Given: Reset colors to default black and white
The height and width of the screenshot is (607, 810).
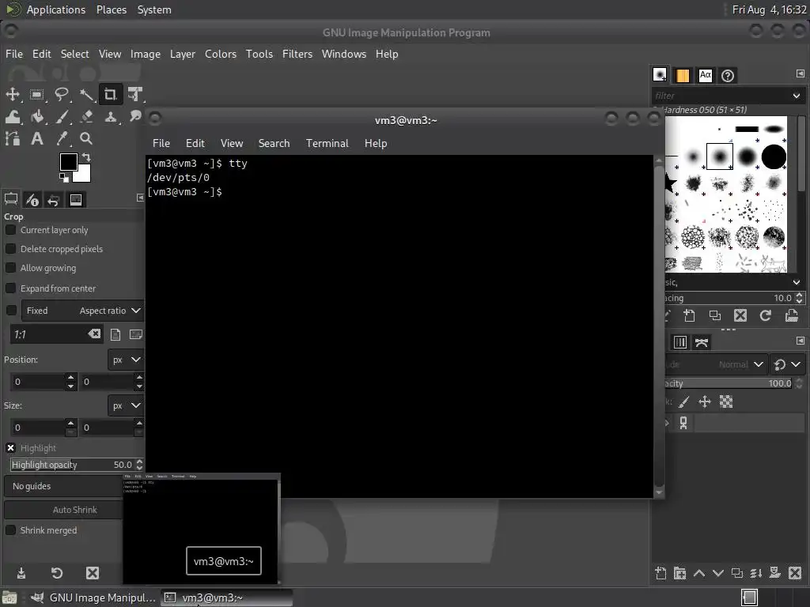Looking at the screenshot, I should pos(63,178).
